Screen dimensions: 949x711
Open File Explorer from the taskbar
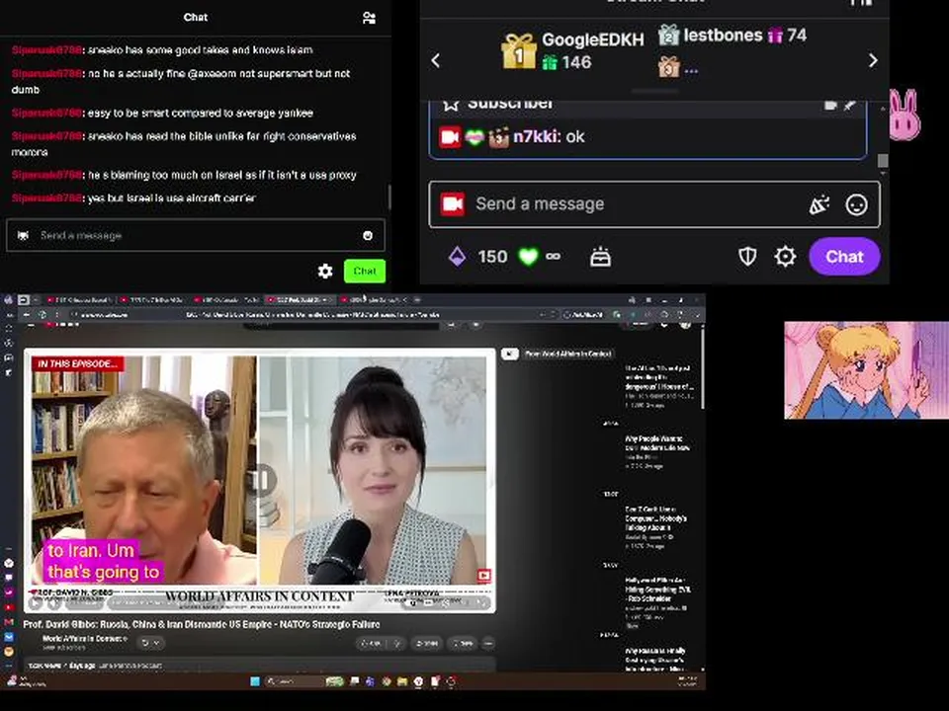point(402,681)
